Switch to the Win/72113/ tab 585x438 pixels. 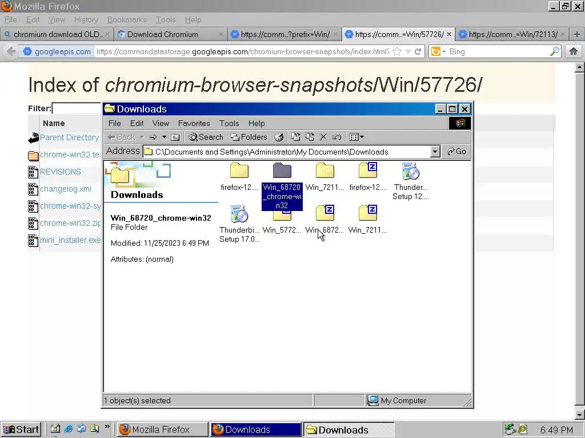tap(513, 34)
